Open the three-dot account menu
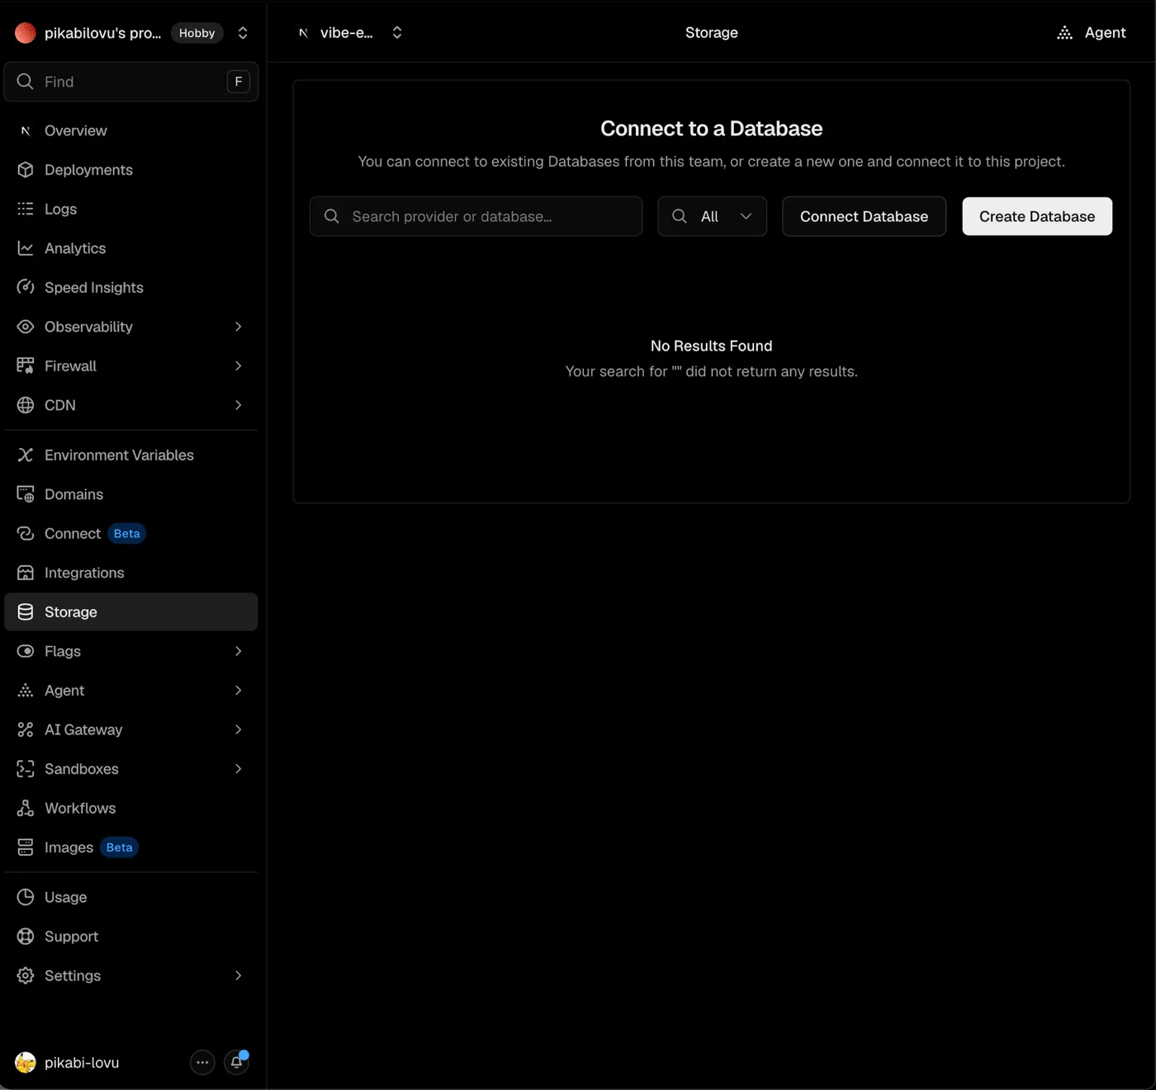 [x=202, y=1063]
